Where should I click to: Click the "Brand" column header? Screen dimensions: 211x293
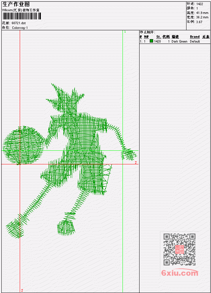195,37
